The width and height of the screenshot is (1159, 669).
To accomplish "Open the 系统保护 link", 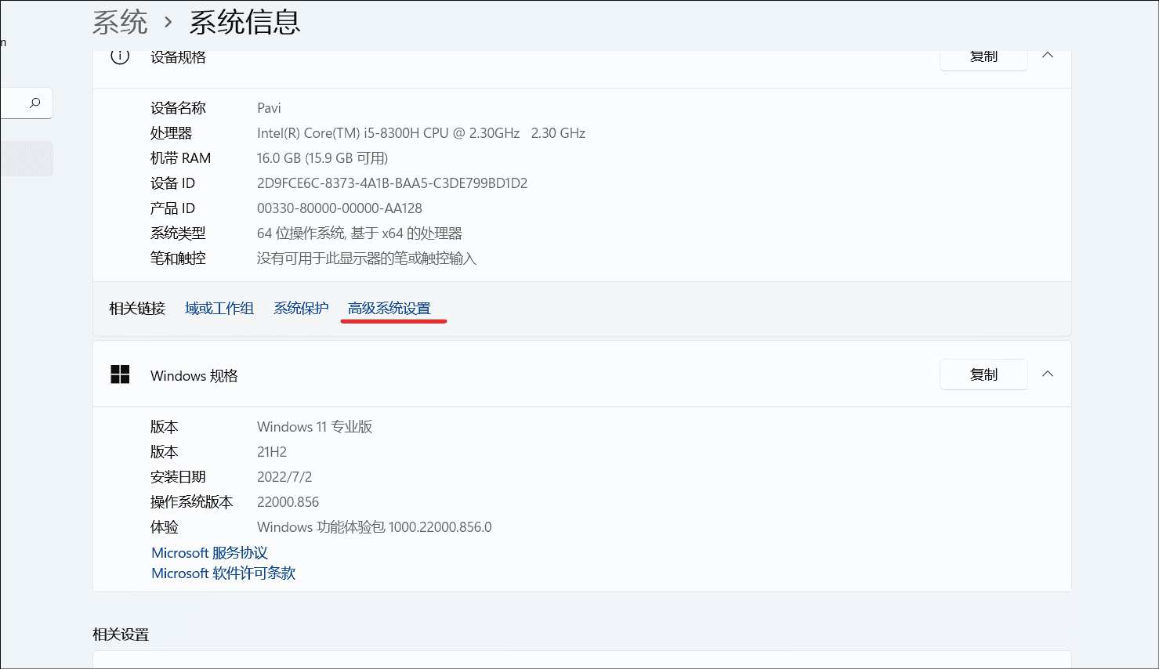I will (x=301, y=309).
